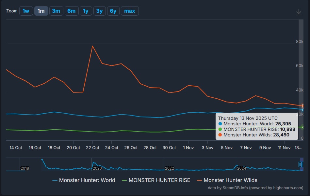Choose the 6m zoom option
Screen dimensions: 310x196
pyautogui.click(x=71, y=11)
